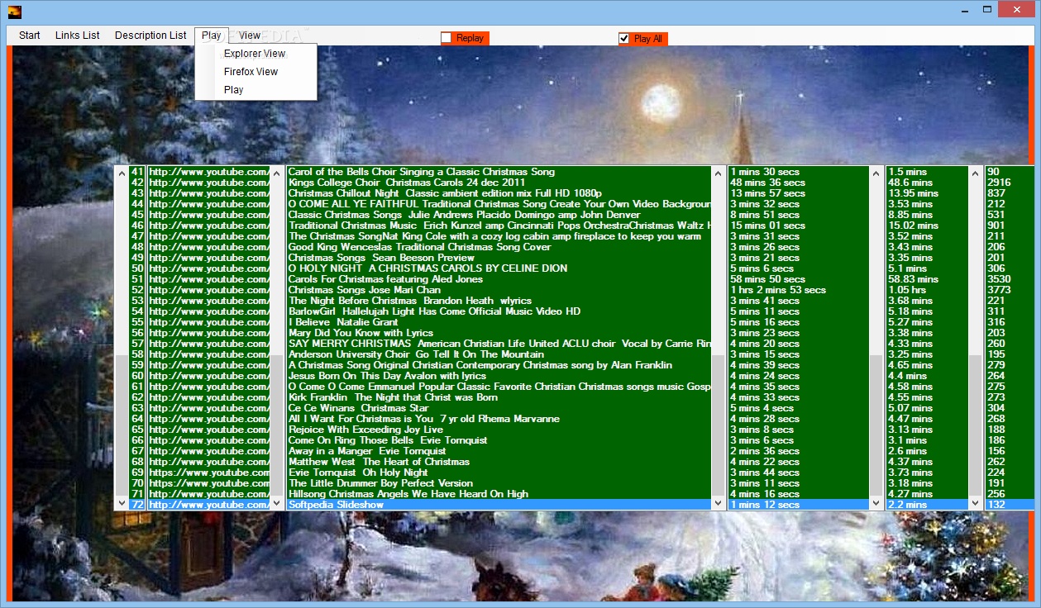Select 'Christmas Songs Jose Mari Chan' row

click(x=499, y=290)
